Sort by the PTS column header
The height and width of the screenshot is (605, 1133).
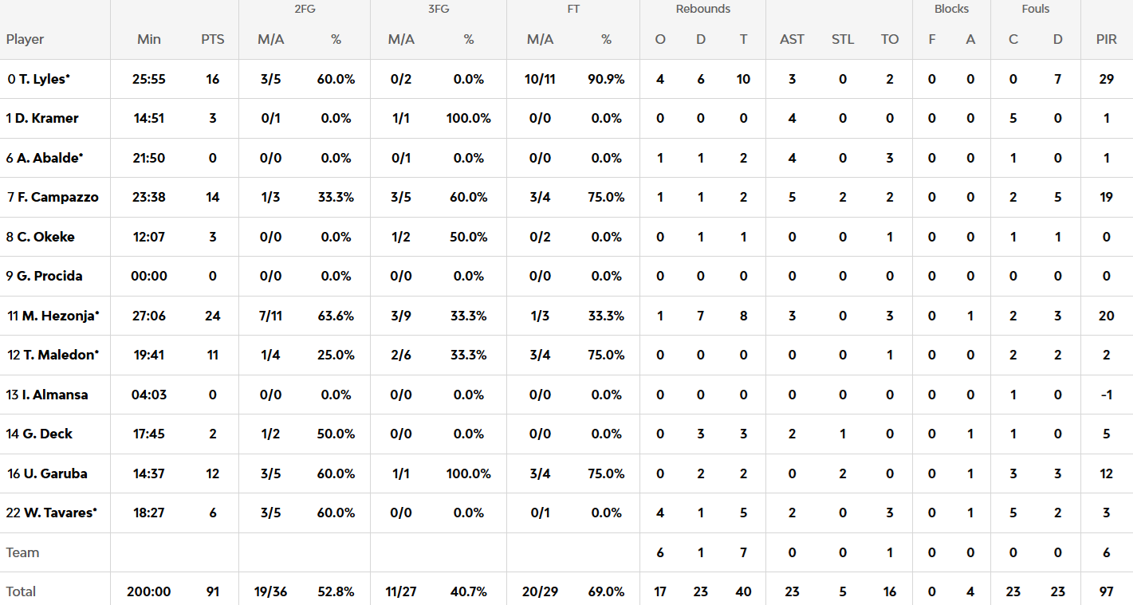tap(213, 39)
